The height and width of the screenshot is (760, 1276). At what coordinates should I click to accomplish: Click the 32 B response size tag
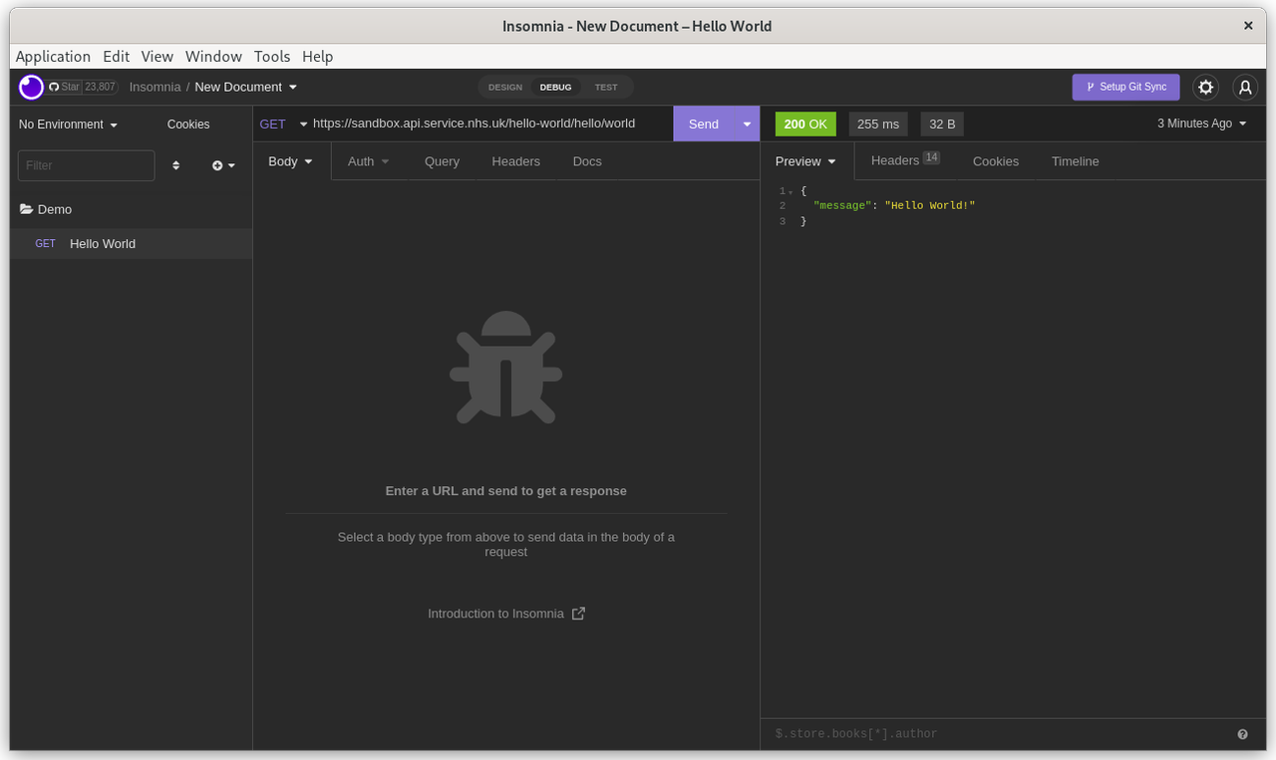tap(942, 124)
